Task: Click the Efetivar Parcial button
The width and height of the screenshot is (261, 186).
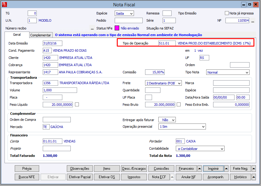Action: click(x=80, y=177)
